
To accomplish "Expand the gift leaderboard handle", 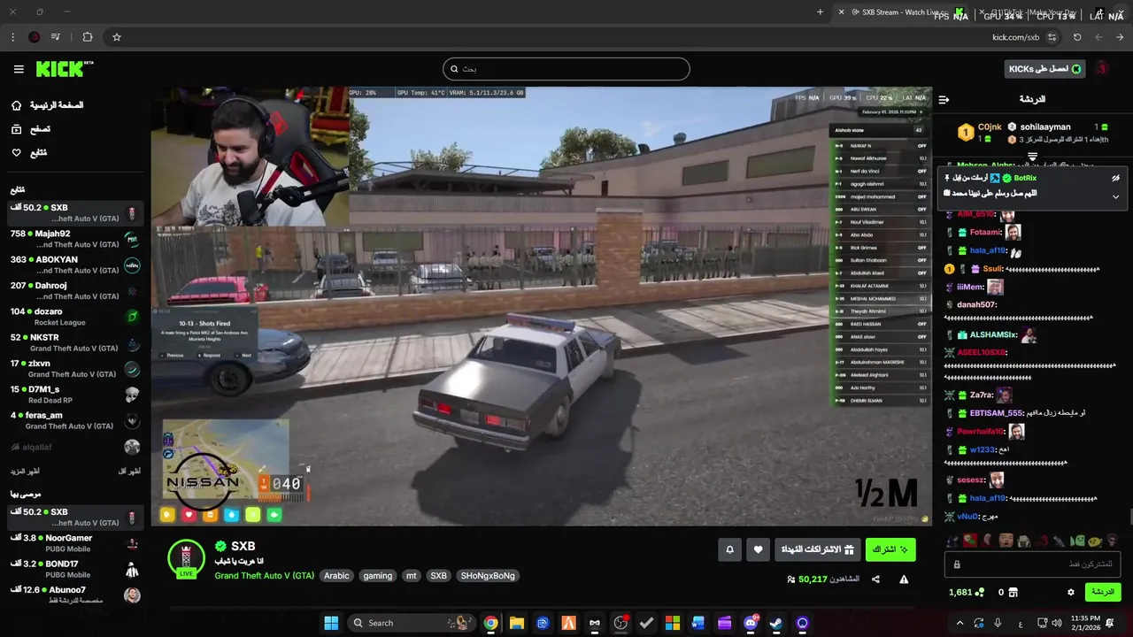I will [x=1032, y=157].
